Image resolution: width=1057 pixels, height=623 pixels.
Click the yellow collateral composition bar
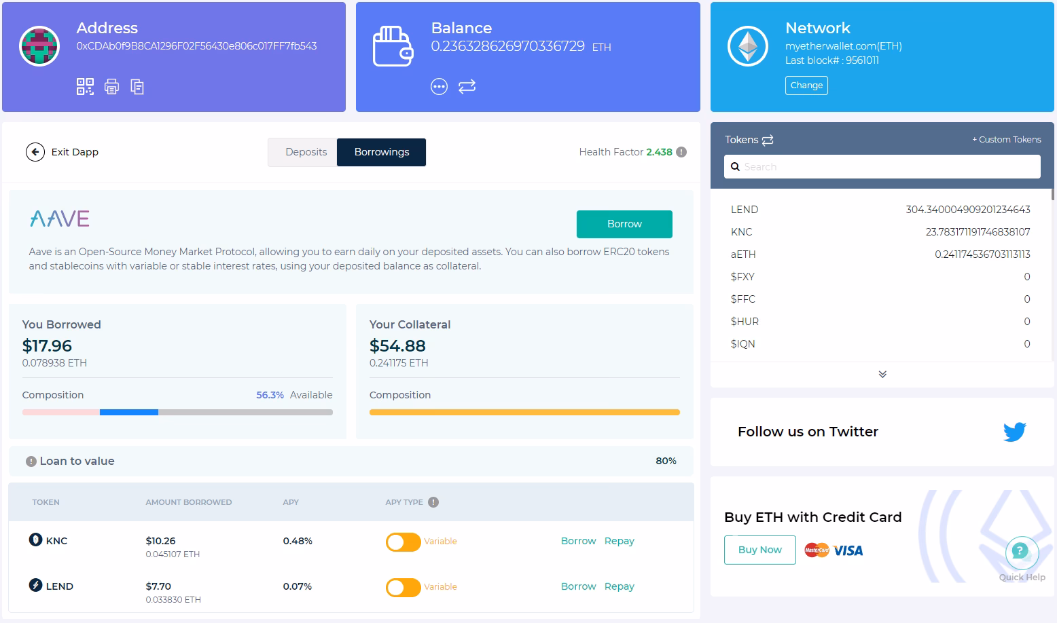click(524, 412)
